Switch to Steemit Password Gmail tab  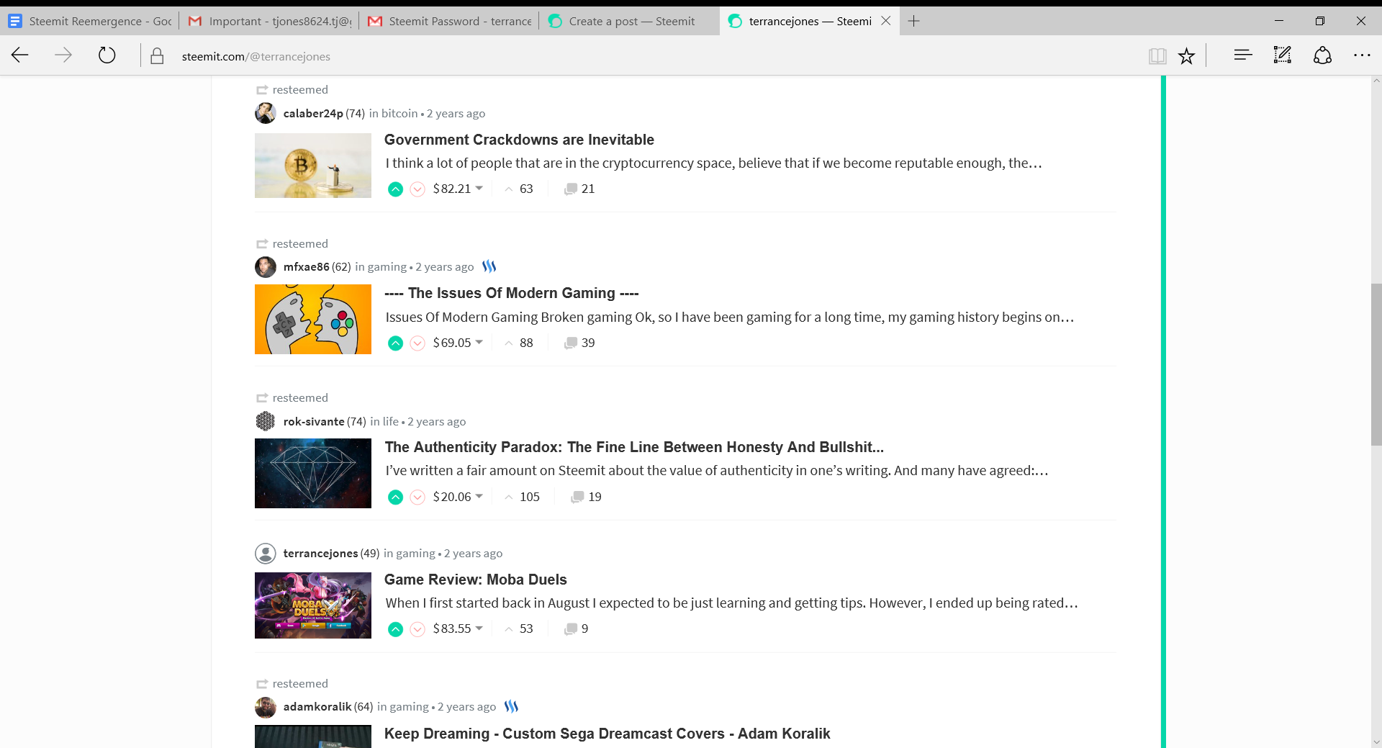[x=449, y=21]
